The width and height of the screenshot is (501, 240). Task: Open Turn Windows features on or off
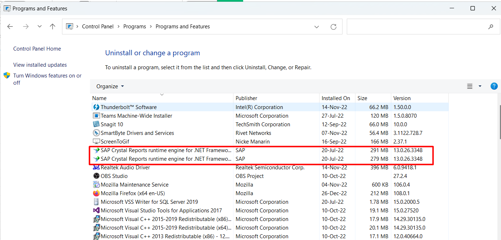click(47, 79)
